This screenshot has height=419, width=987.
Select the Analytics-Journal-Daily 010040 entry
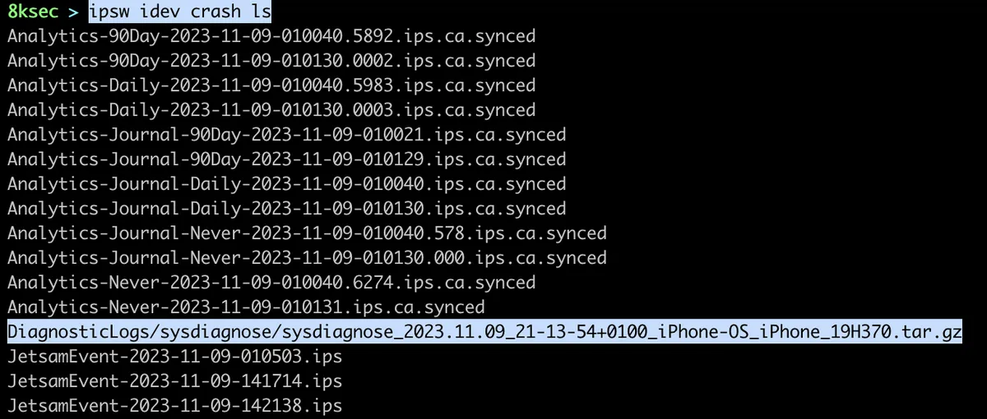286,184
